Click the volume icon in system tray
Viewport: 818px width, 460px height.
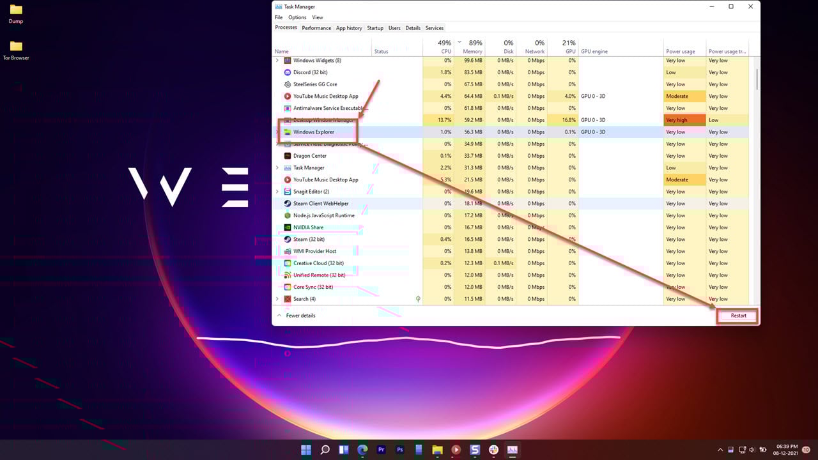[x=752, y=450]
